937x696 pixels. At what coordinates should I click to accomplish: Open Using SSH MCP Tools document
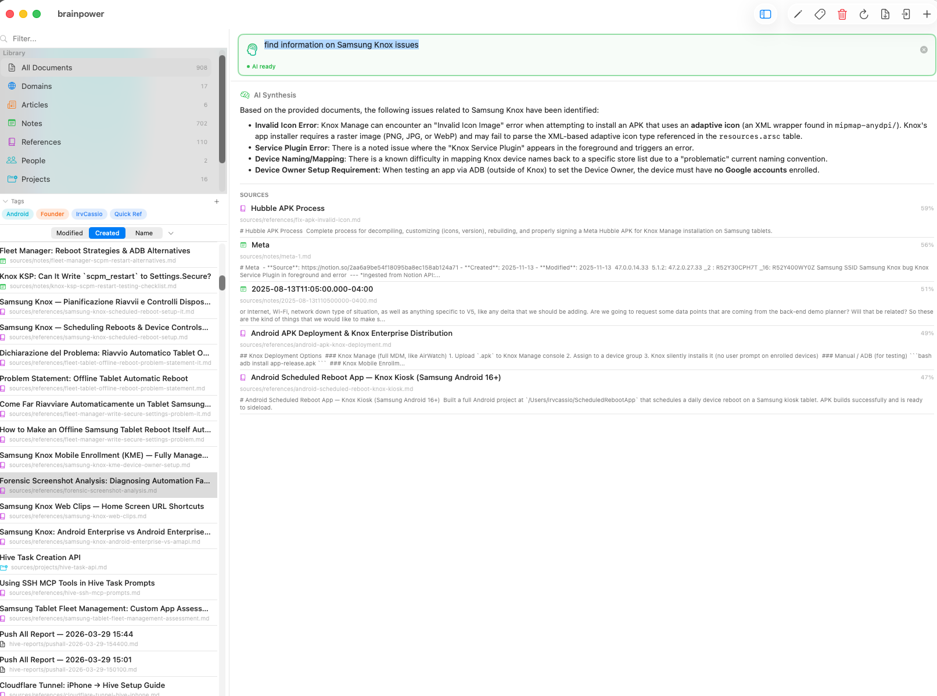pyautogui.click(x=109, y=587)
